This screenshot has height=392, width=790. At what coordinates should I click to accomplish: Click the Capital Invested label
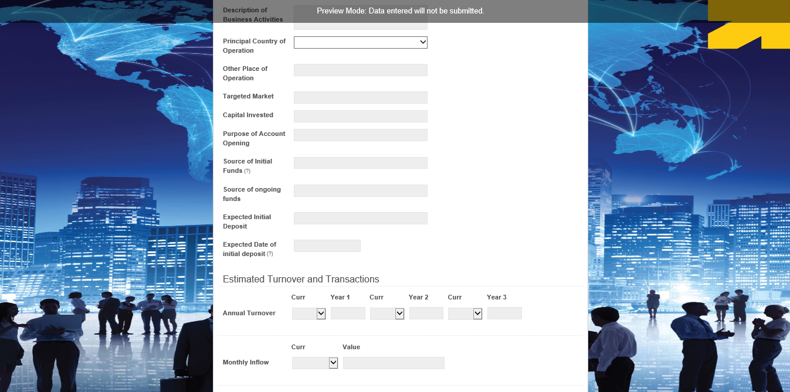click(x=248, y=115)
